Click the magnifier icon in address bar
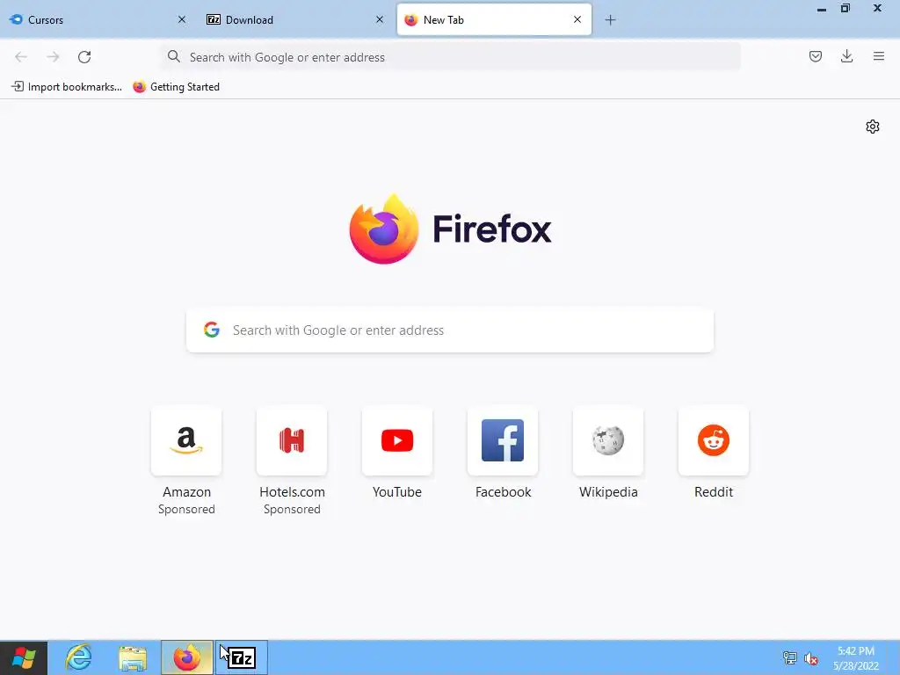Screen dimensions: 900x675 pos(173,56)
